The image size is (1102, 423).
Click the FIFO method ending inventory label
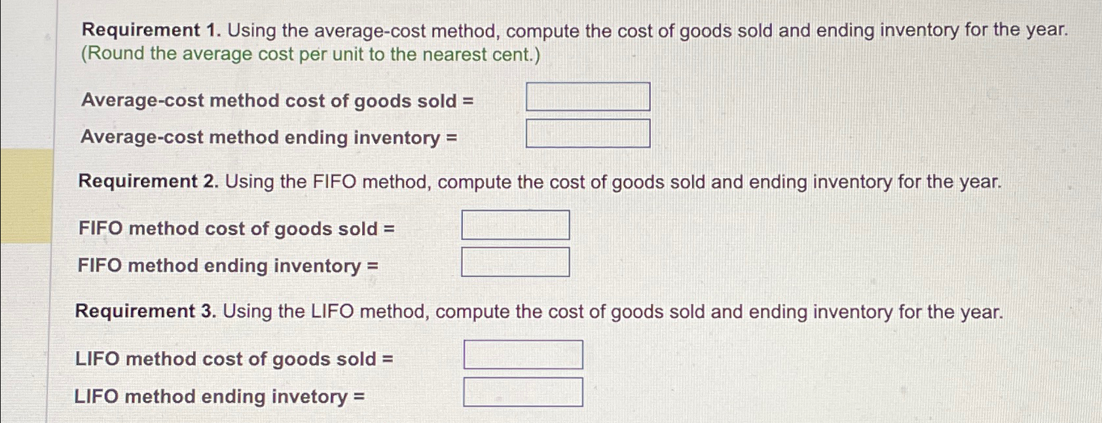[x=228, y=267]
